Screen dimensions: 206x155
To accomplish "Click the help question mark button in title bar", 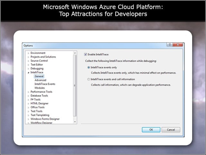I will [170, 45].
